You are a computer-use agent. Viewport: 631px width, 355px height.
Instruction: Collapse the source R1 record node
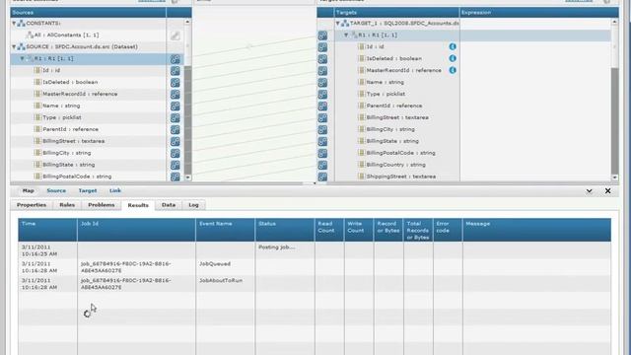[23, 59]
